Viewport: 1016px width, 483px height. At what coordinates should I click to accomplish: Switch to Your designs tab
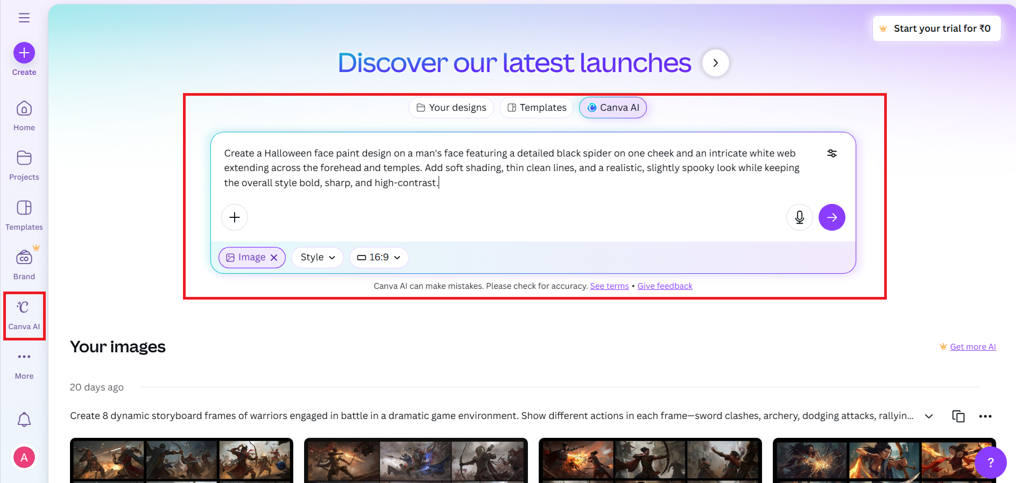click(x=451, y=108)
